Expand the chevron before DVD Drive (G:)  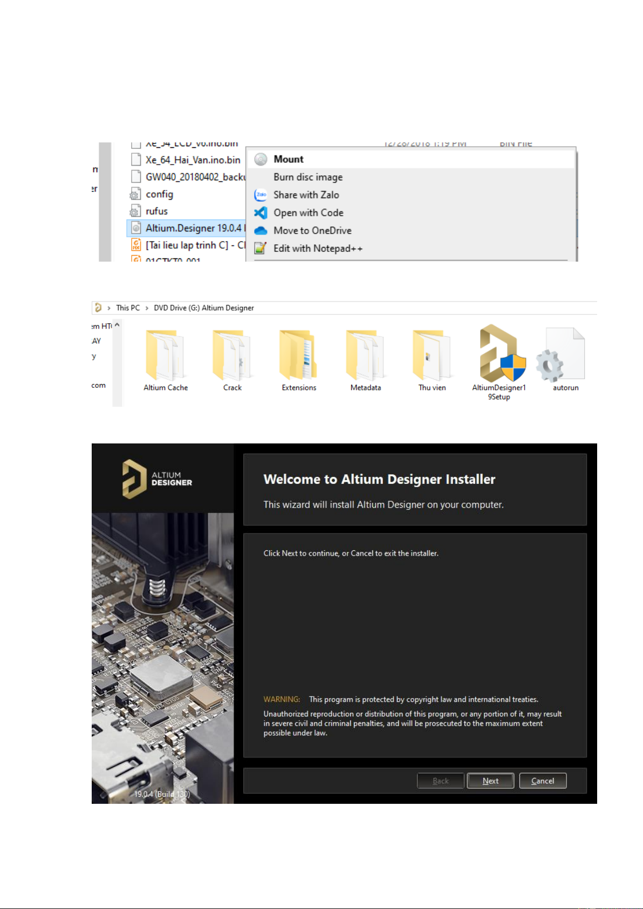tap(147, 308)
